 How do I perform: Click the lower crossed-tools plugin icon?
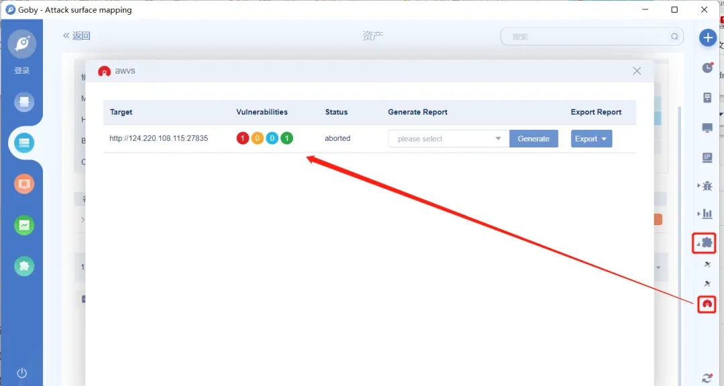pos(707,283)
